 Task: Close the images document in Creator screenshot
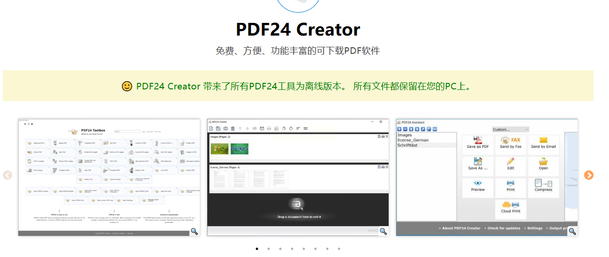387,137
